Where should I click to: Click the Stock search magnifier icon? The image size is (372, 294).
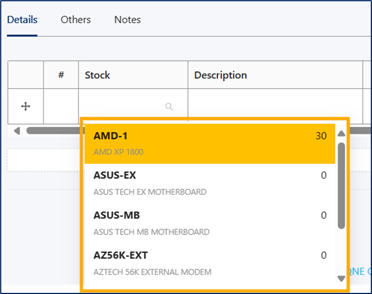point(169,107)
